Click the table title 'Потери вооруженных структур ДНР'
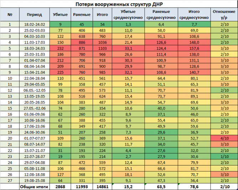238x190 pixels. tap(119, 4)
